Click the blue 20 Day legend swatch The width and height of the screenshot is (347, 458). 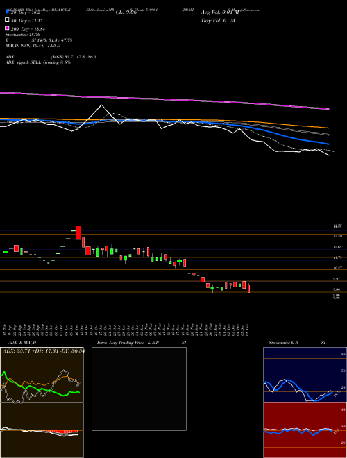[7, 12]
